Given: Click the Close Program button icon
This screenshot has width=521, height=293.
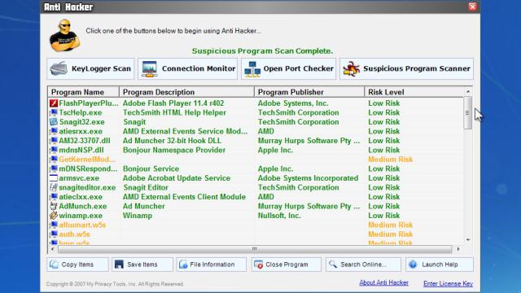Looking at the screenshot, I should [x=258, y=265].
